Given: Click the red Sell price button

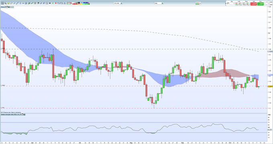Looking at the screenshot, I should [254, 4].
